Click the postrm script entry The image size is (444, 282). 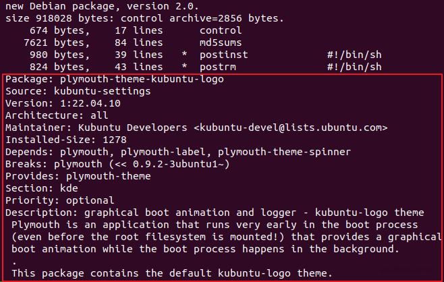pos(217,67)
